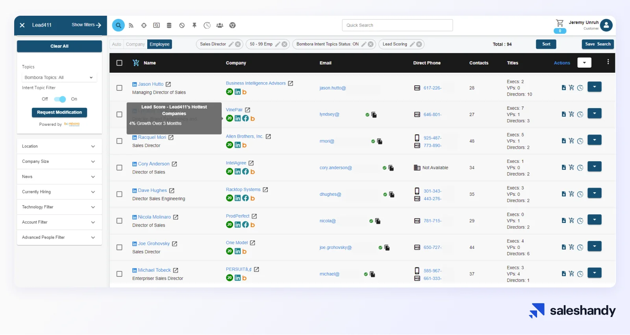630x335 pixels.
Task: Open the people group icon in toolbar
Action: 220,26
